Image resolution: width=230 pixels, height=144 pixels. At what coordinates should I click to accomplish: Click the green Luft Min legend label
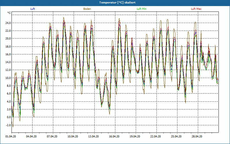141,9
